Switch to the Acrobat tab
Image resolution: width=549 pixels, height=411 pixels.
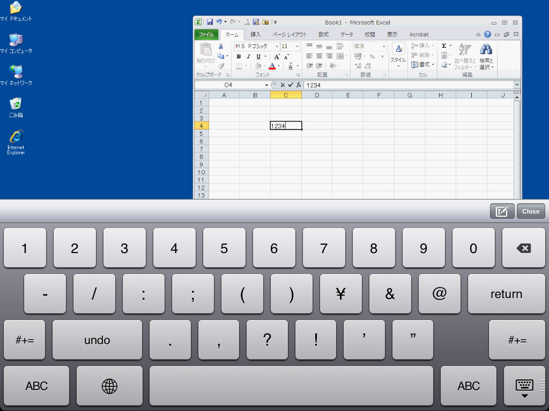tap(419, 35)
